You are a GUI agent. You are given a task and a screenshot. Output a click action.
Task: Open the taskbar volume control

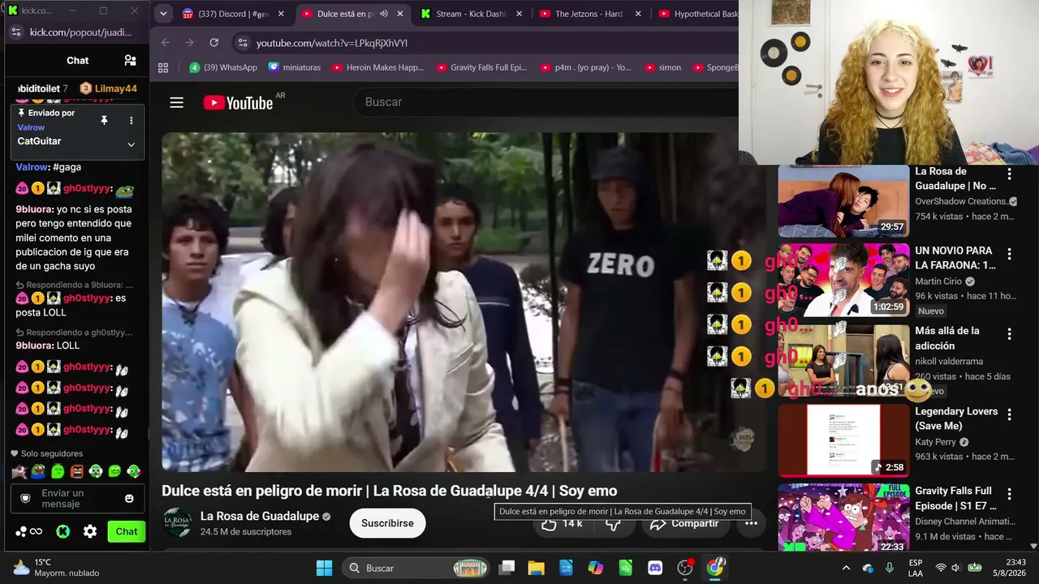tap(955, 568)
